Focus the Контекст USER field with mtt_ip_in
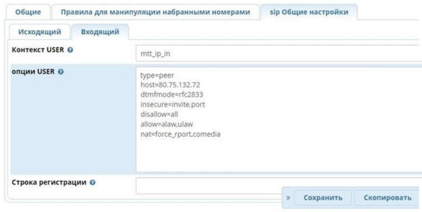Viewport: 422px width, 212px height. (x=277, y=54)
